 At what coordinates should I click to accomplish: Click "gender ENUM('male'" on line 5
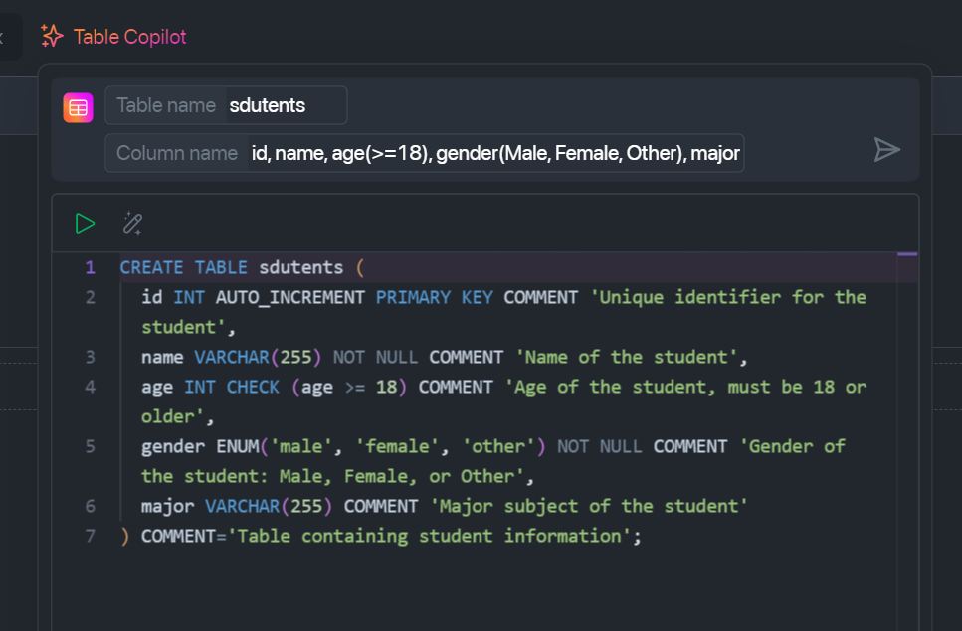236,446
